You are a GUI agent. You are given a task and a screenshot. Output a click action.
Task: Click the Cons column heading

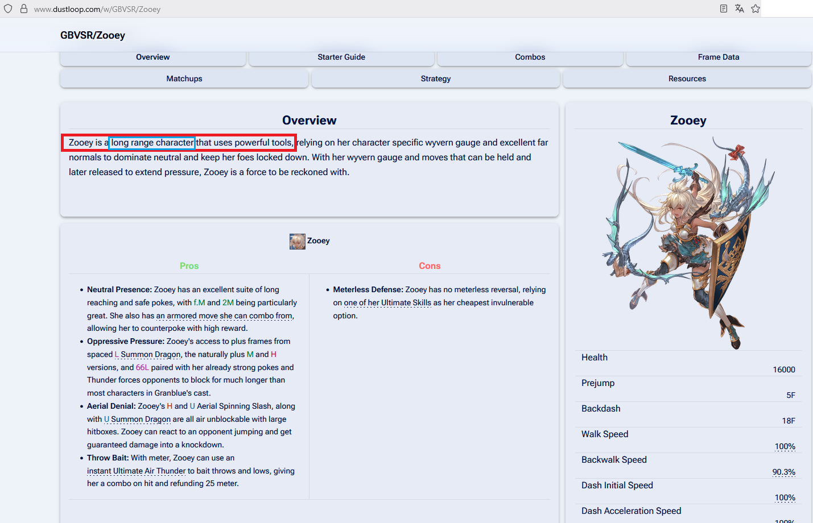point(430,266)
